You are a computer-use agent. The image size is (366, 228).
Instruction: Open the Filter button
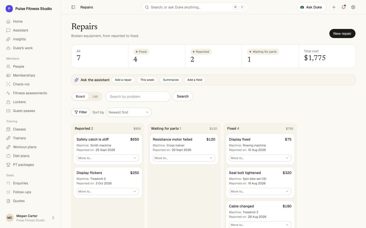[81, 112]
